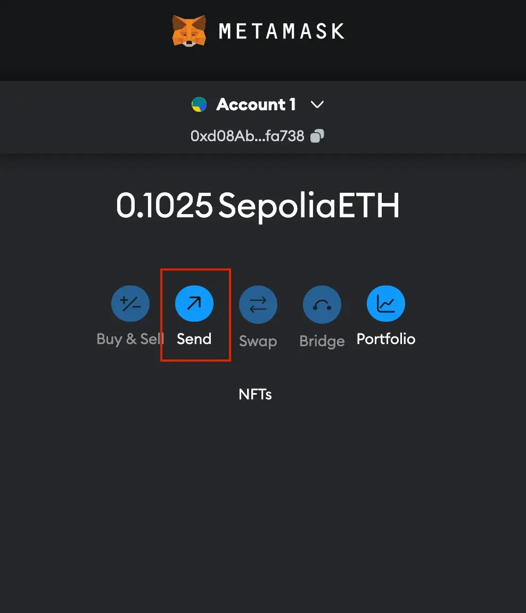Switch to the NFTs tab
Screen dimensions: 526x613
256,394
